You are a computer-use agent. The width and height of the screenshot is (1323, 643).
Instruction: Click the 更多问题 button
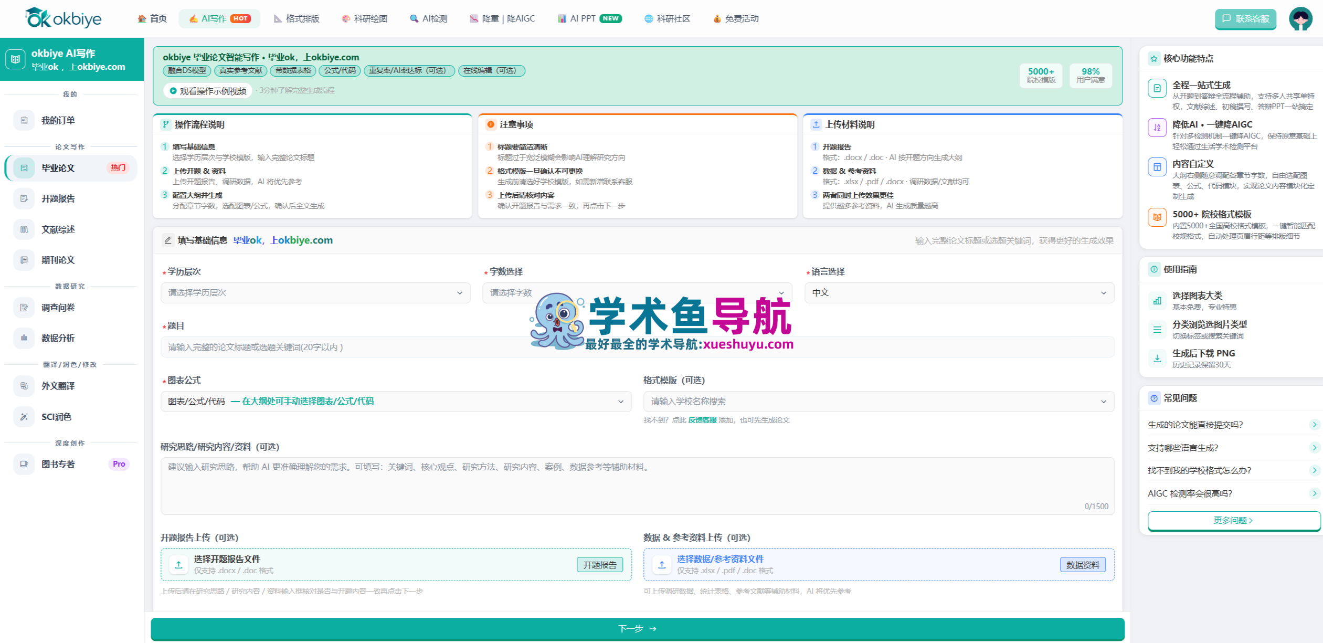1234,521
